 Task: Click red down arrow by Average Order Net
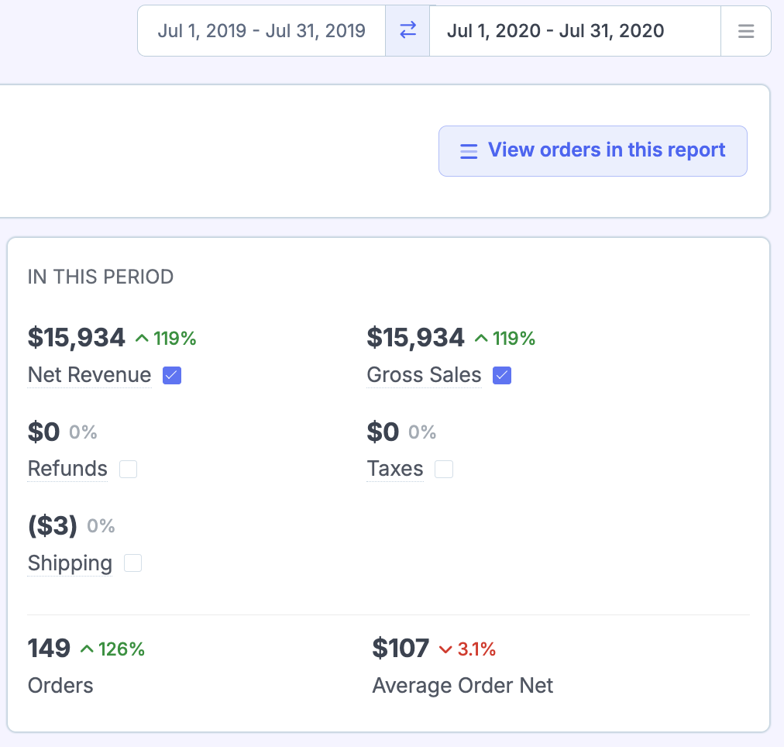[x=445, y=649]
